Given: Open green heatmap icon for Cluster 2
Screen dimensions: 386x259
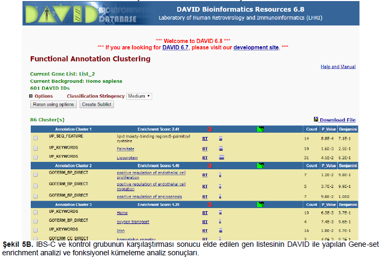Looking at the screenshot, I should (260, 166).
